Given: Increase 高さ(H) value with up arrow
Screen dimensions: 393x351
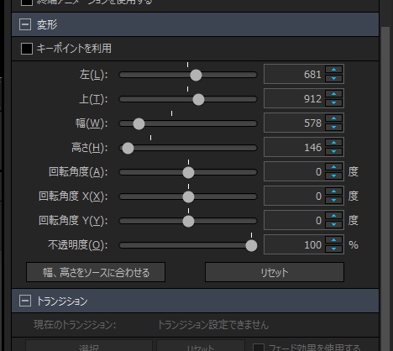Looking at the screenshot, I should coord(333,143).
